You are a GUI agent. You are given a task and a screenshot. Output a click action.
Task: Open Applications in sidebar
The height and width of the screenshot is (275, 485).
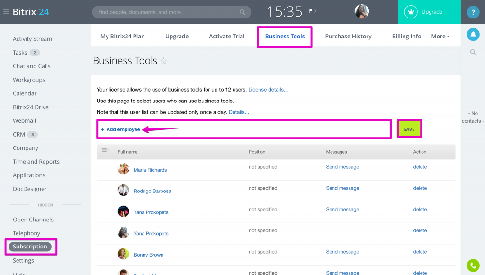[x=29, y=175]
